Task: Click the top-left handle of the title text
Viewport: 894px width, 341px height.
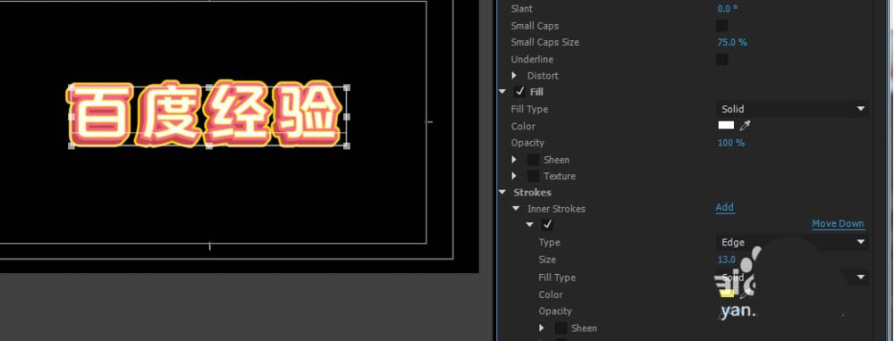Action: (72, 87)
